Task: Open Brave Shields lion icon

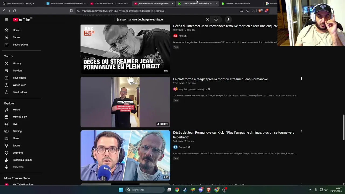Action: tap(260, 11)
